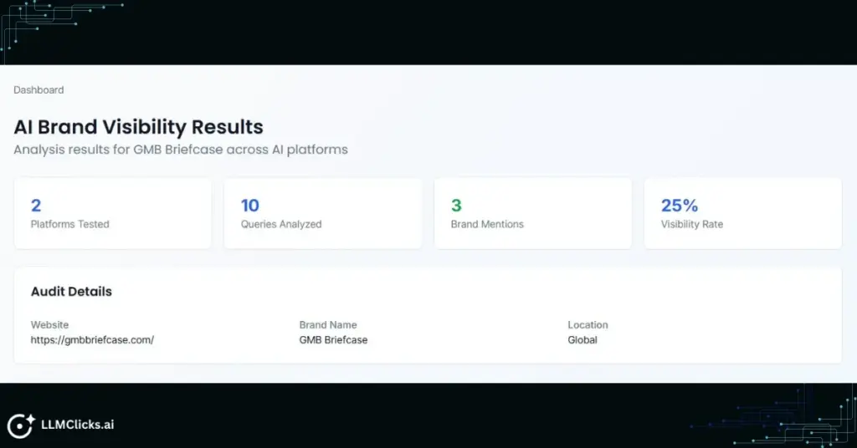The height and width of the screenshot is (448, 857).
Task: Click the Brand Mentions value 3
Action: (456, 205)
